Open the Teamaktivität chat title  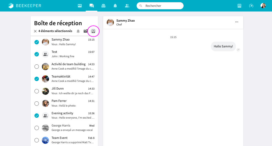coord(61,76)
